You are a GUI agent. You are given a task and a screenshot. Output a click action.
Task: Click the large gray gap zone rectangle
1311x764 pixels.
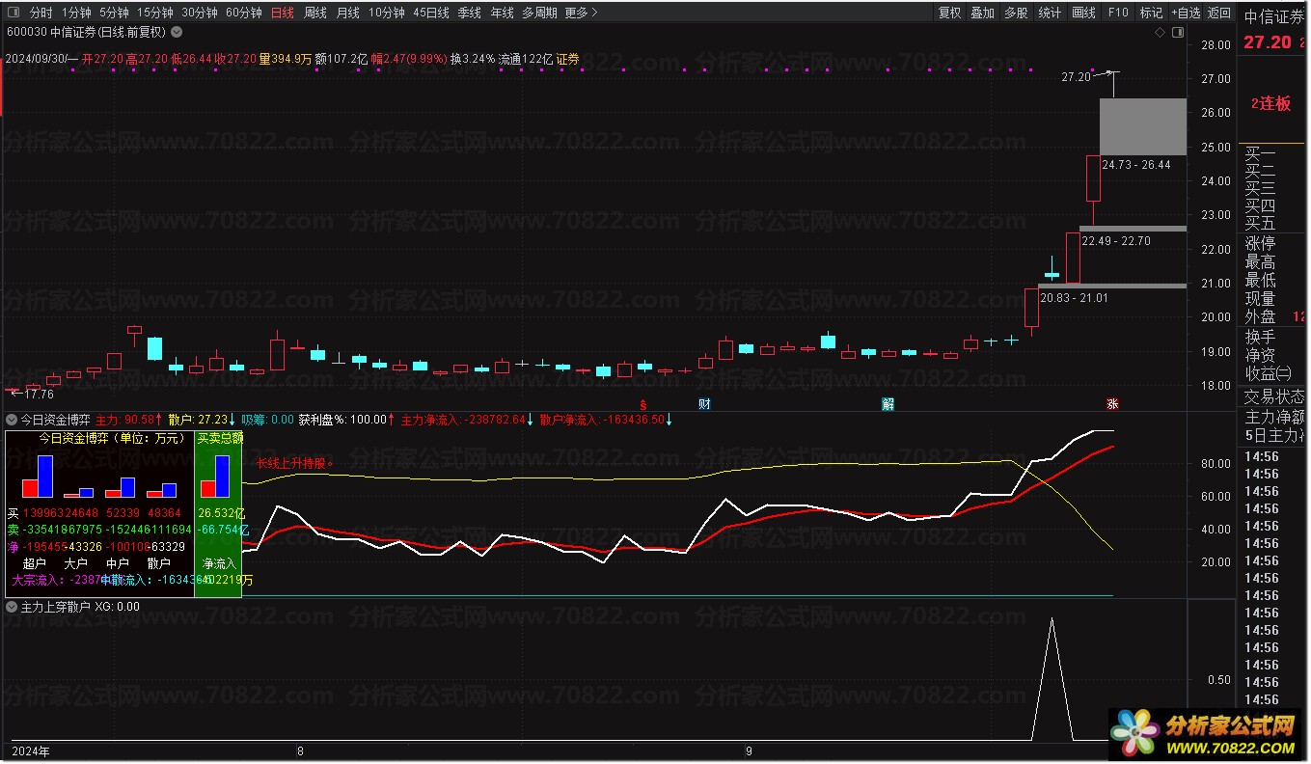coord(1142,126)
